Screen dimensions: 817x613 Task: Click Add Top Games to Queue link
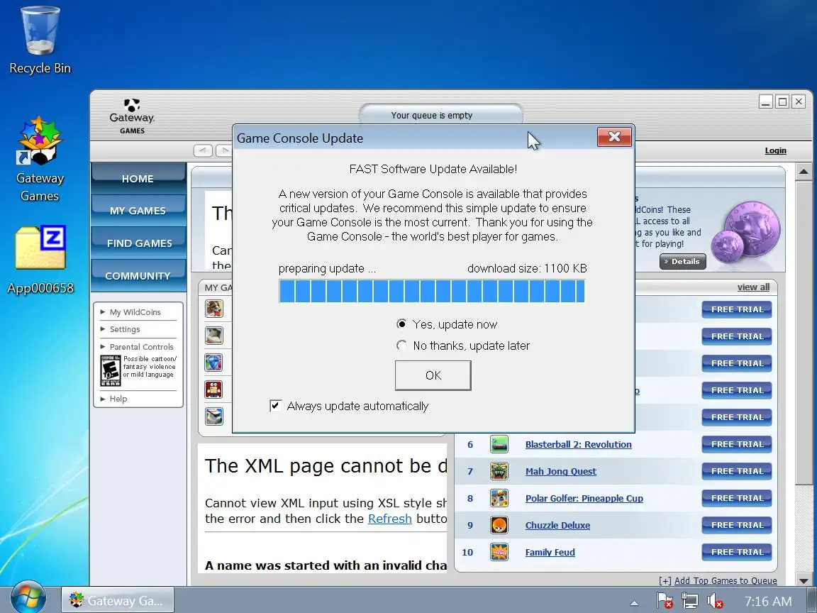pyautogui.click(x=726, y=580)
